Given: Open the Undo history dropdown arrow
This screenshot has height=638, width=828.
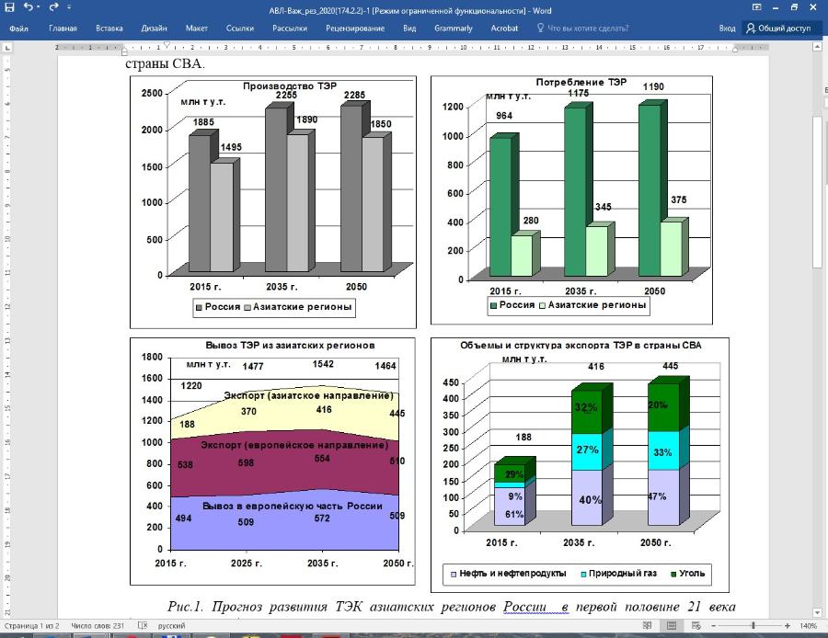Looking at the screenshot, I should tap(40, 8).
